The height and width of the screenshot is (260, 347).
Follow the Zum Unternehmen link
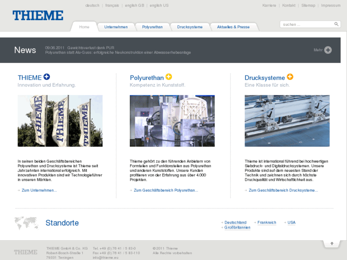39,190
